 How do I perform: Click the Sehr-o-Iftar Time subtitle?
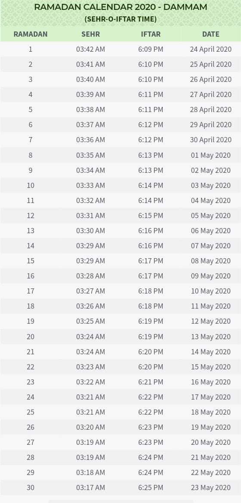point(120,19)
